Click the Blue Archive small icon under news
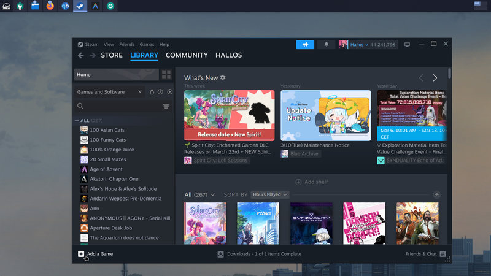This screenshot has height=276, width=491. pyautogui.click(x=284, y=154)
